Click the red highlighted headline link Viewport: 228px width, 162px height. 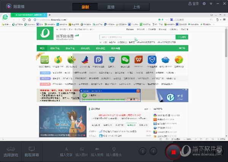click(x=120, y=115)
